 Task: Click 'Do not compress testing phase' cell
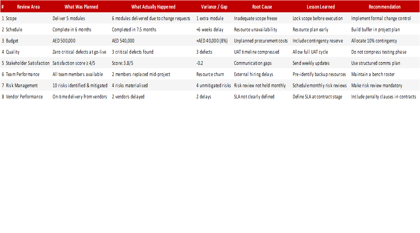coord(379,52)
